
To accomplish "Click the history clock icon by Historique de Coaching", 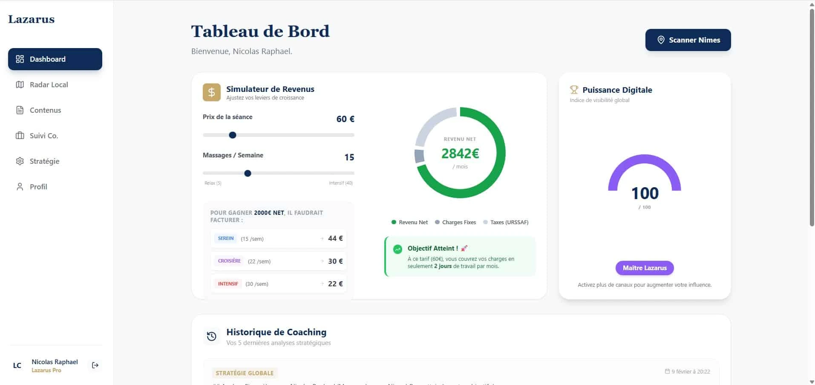I will pos(211,337).
